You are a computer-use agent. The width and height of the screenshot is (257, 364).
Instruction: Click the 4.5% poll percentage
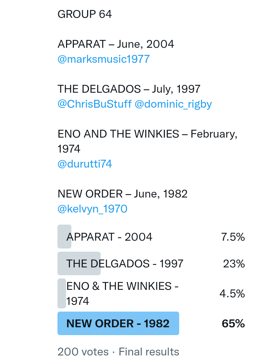pos(232,293)
